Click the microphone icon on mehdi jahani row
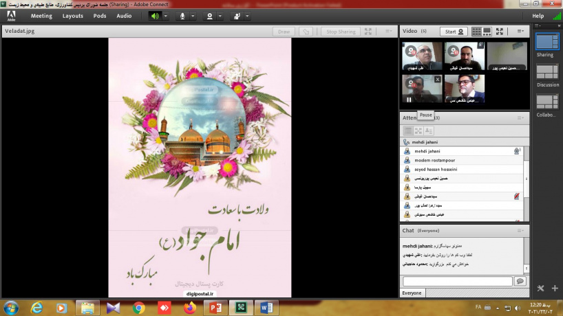The height and width of the screenshot is (316, 563). (x=517, y=151)
